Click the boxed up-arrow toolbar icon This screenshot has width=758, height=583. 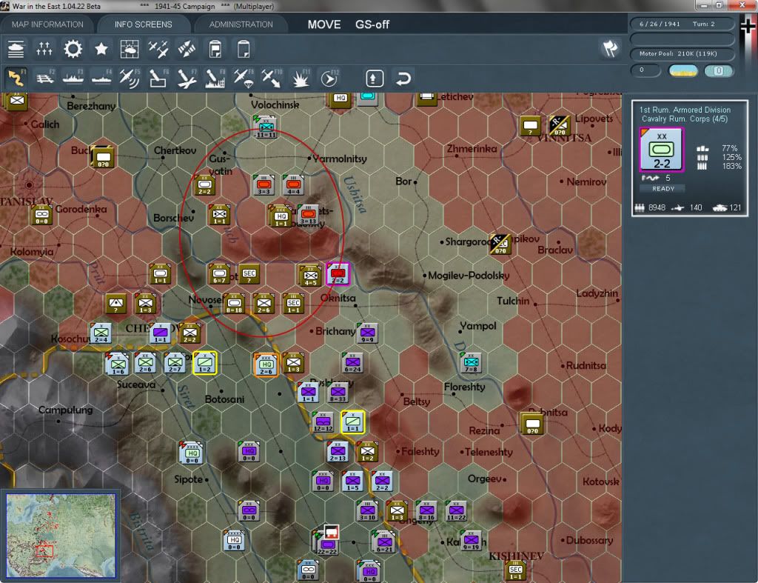pos(375,79)
